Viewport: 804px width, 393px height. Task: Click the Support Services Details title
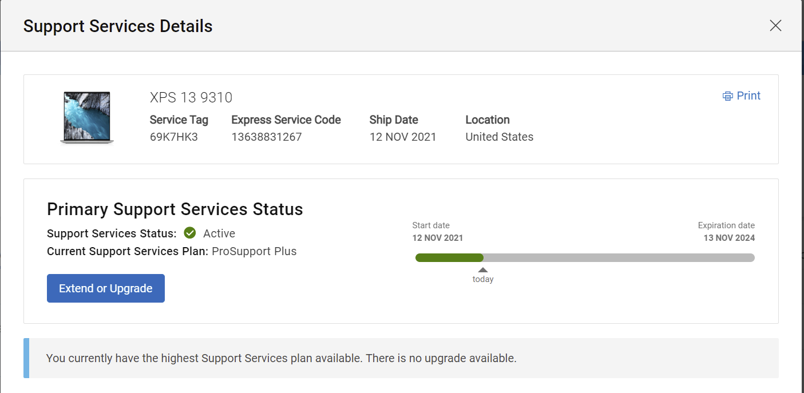tap(118, 26)
